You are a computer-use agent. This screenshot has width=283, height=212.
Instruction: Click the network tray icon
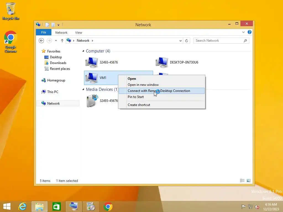(x=250, y=206)
